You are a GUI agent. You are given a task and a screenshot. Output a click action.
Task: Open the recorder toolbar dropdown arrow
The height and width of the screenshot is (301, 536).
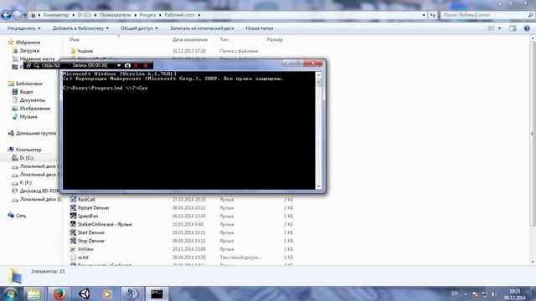click(x=119, y=65)
